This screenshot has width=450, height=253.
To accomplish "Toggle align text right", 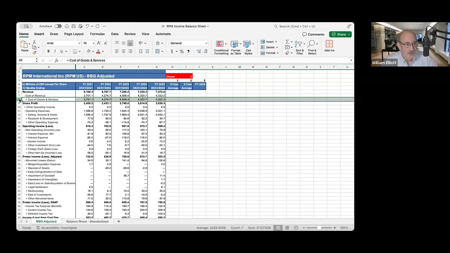I will [x=130, y=51].
